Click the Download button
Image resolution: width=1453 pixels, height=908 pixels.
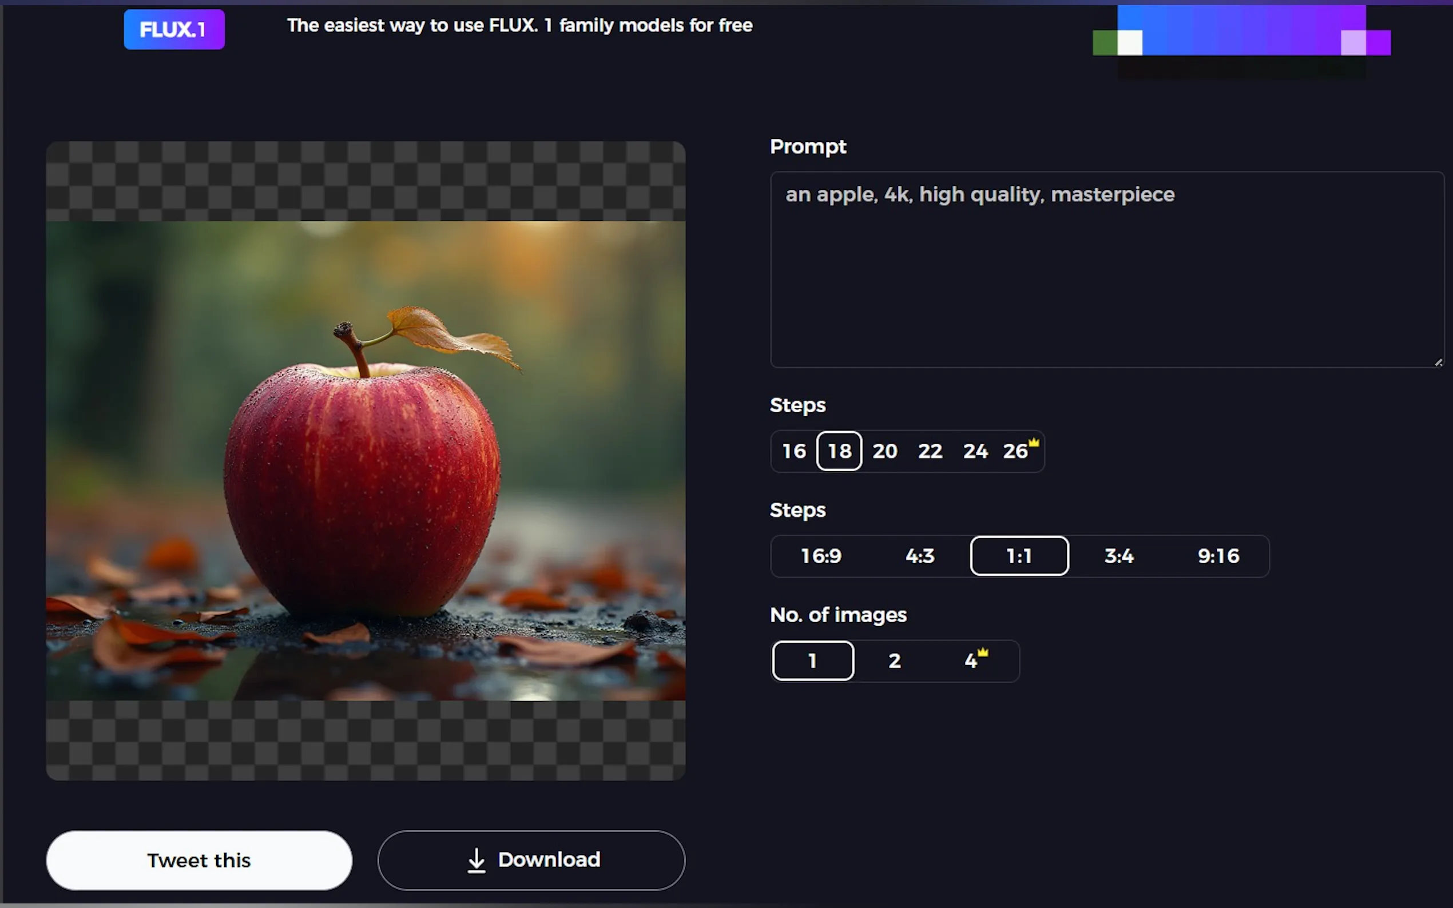tap(531, 860)
